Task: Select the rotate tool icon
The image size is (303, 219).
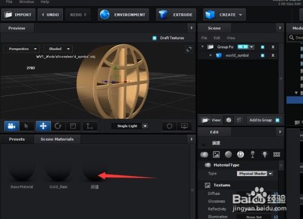Action: (58, 126)
